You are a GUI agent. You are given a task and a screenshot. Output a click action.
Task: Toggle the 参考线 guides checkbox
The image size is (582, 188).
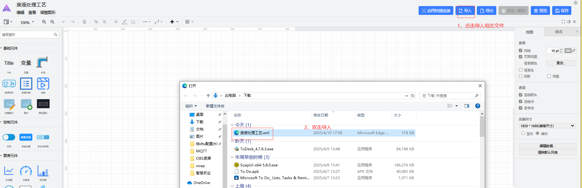pyautogui.click(x=521, y=108)
